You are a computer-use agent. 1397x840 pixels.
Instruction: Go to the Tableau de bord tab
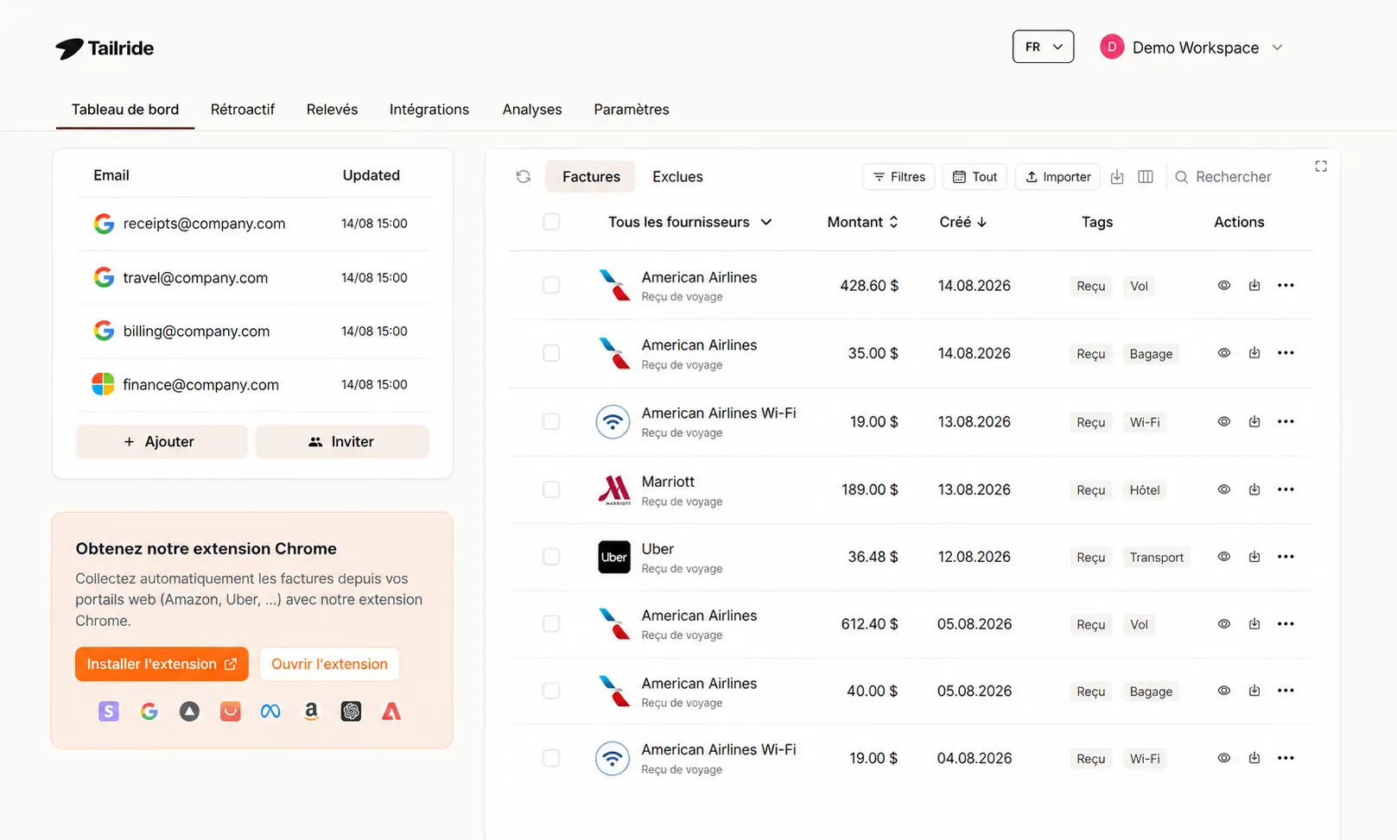click(x=125, y=110)
